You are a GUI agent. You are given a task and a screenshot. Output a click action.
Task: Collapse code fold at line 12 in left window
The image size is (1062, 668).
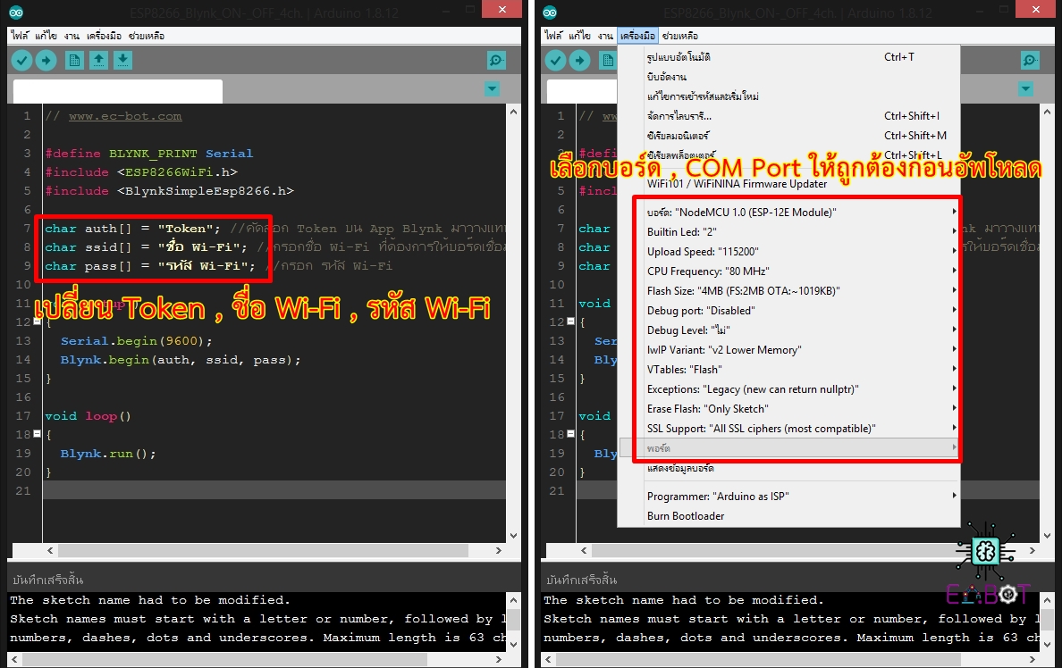coord(38,321)
